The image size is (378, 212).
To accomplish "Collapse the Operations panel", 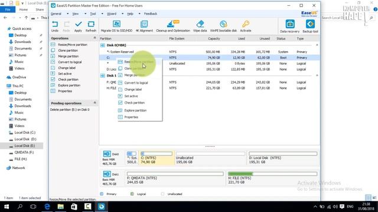I will pyautogui.click(x=94, y=38).
